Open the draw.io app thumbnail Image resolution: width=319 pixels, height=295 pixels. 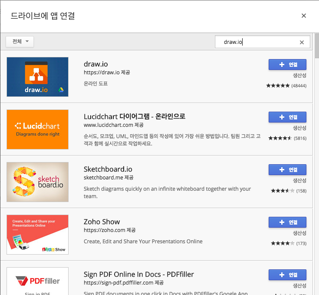pyautogui.click(x=37, y=77)
